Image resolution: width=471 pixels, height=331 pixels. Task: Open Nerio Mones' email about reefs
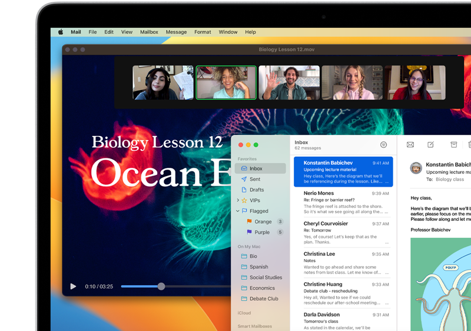[343, 203]
